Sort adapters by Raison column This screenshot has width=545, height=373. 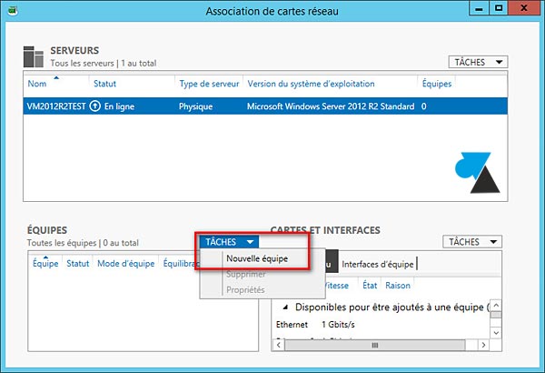[x=398, y=286]
